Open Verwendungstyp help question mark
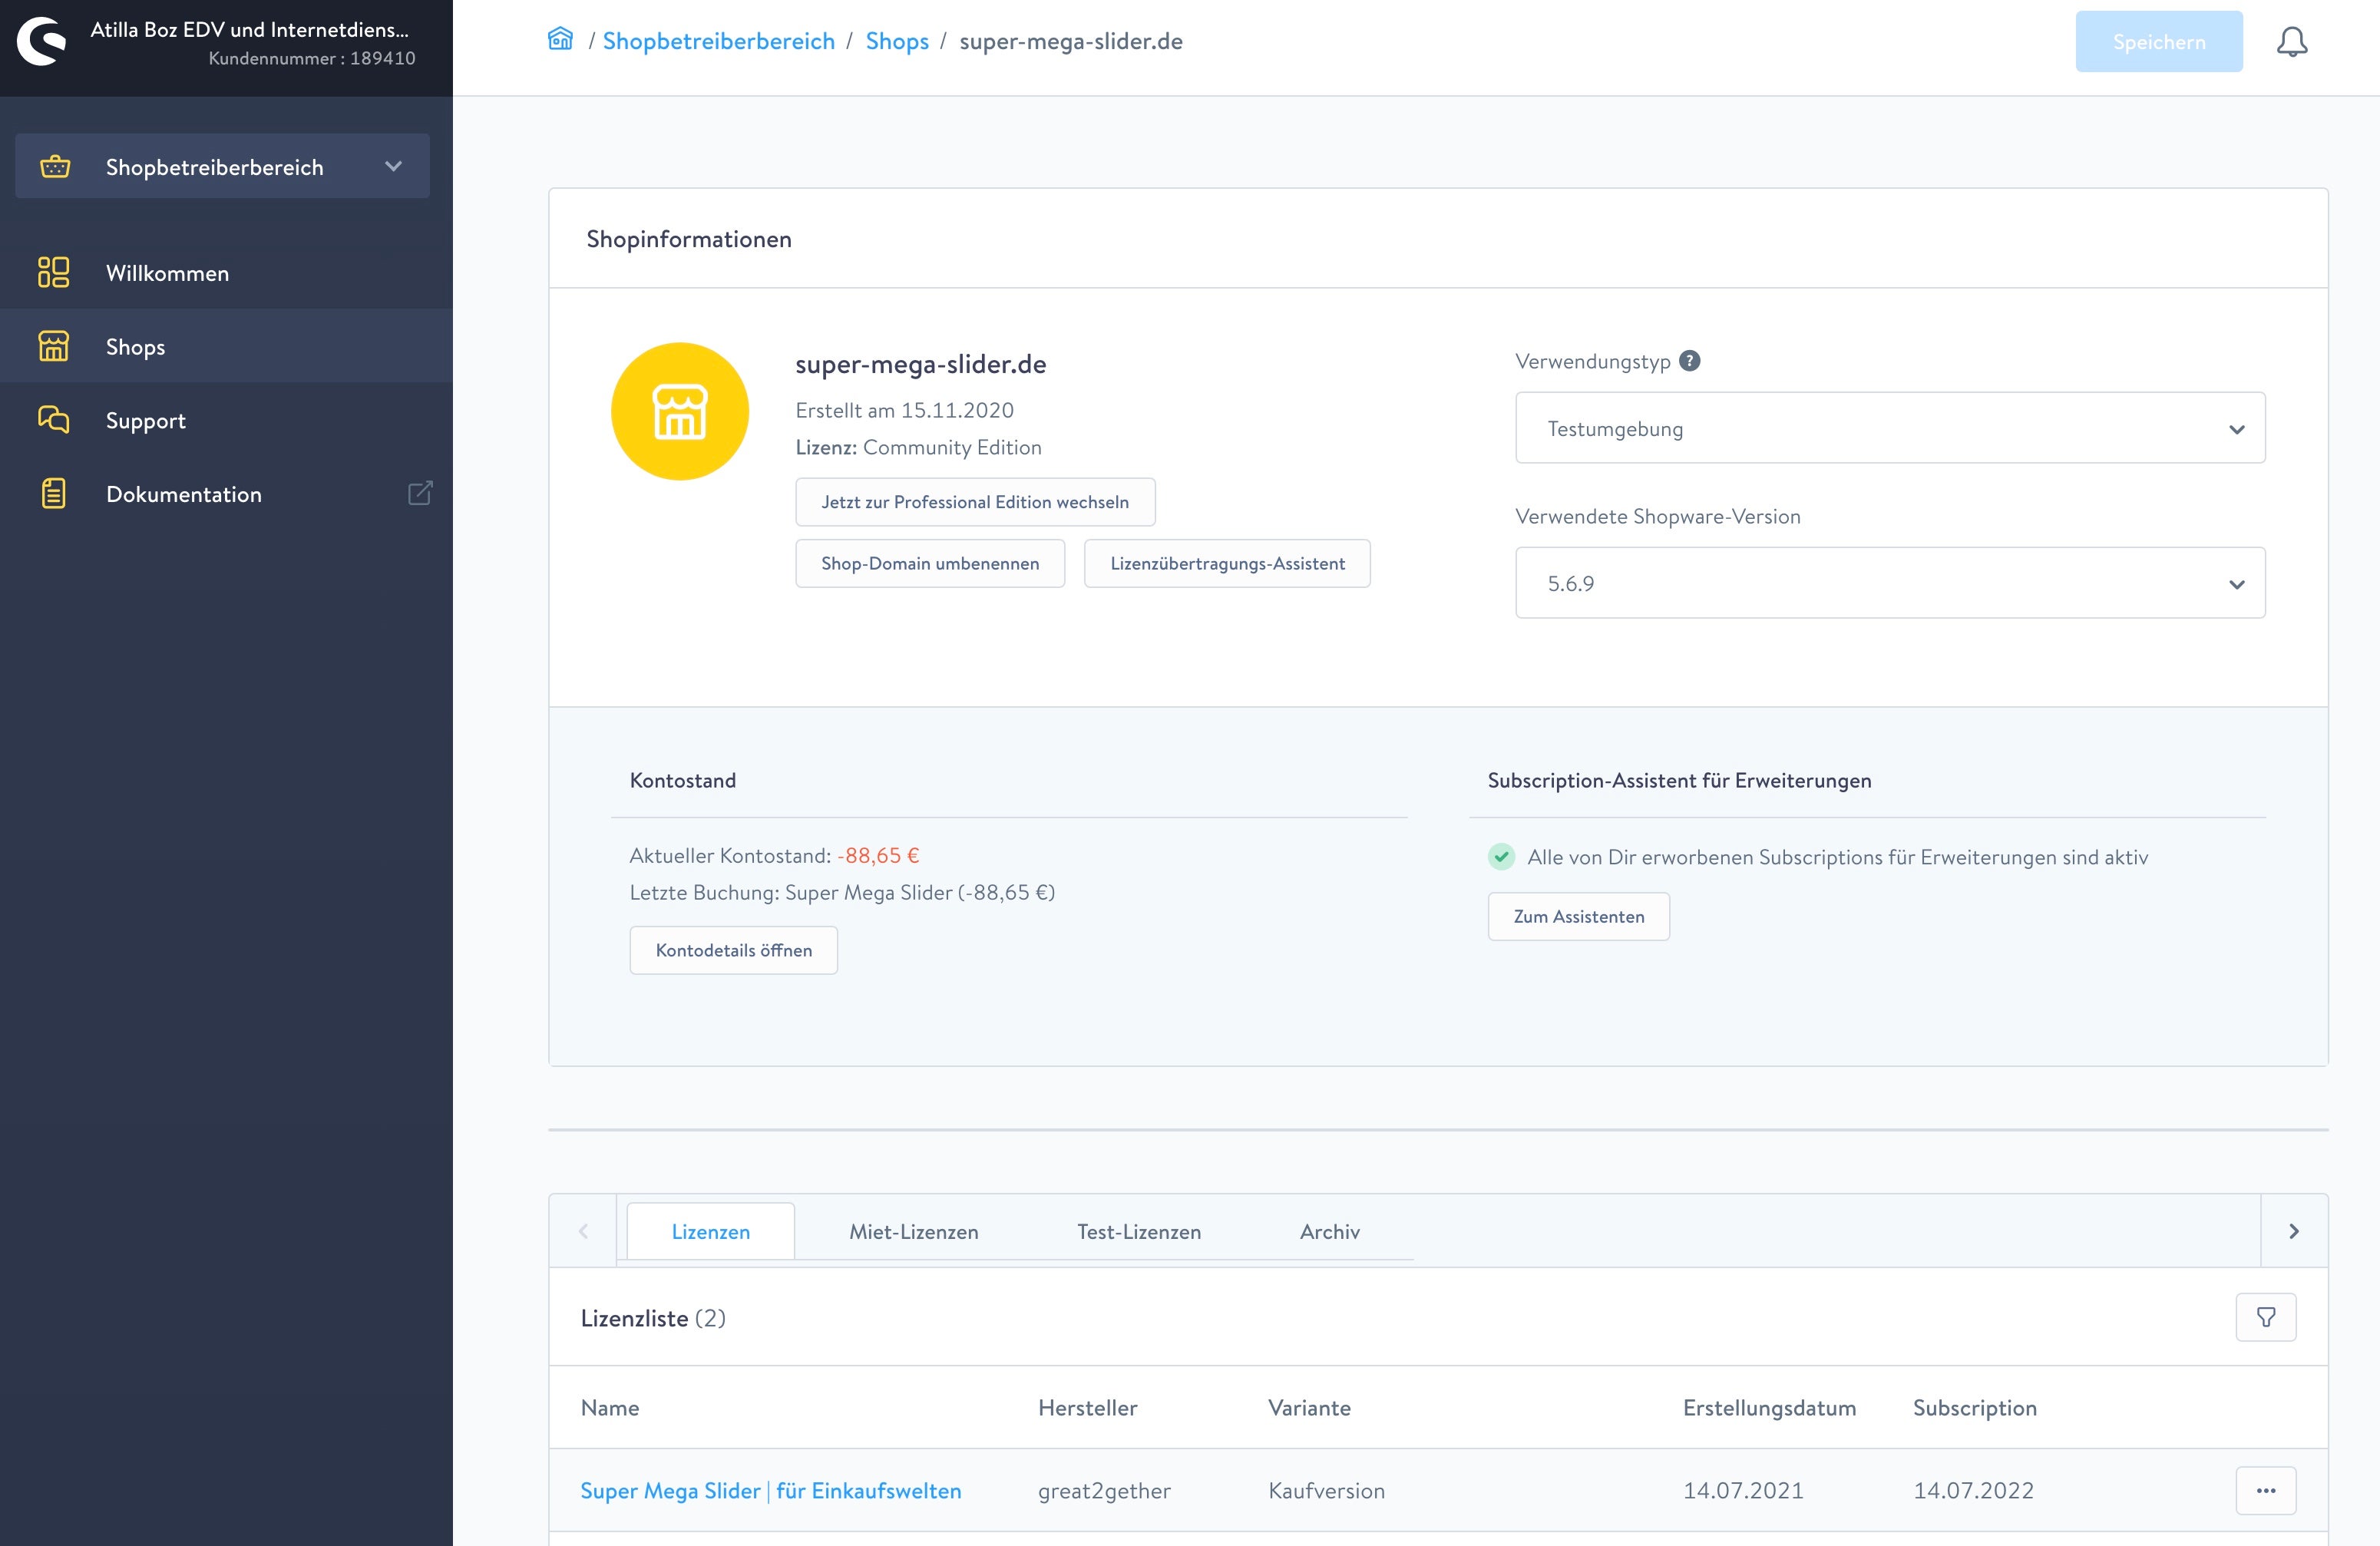The width and height of the screenshot is (2380, 1546). point(1689,361)
